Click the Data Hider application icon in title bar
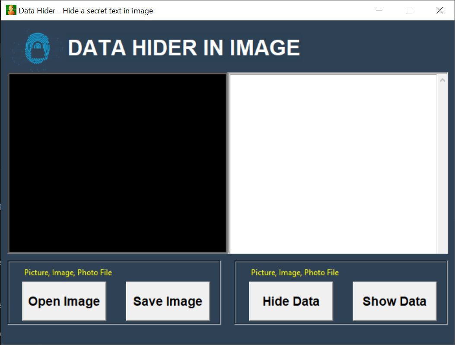The height and width of the screenshot is (345, 455). coord(10,10)
